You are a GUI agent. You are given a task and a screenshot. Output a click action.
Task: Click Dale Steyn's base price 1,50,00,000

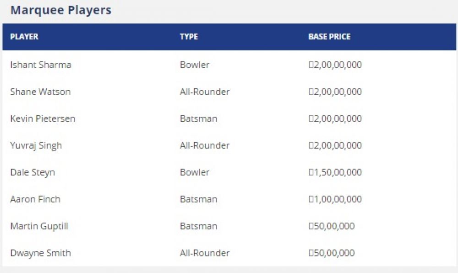click(x=335, y=172)
